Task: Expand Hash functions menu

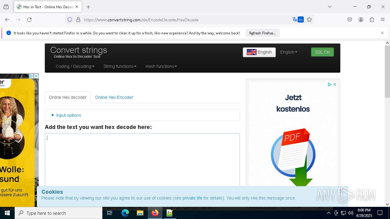Action: [161, 66]
